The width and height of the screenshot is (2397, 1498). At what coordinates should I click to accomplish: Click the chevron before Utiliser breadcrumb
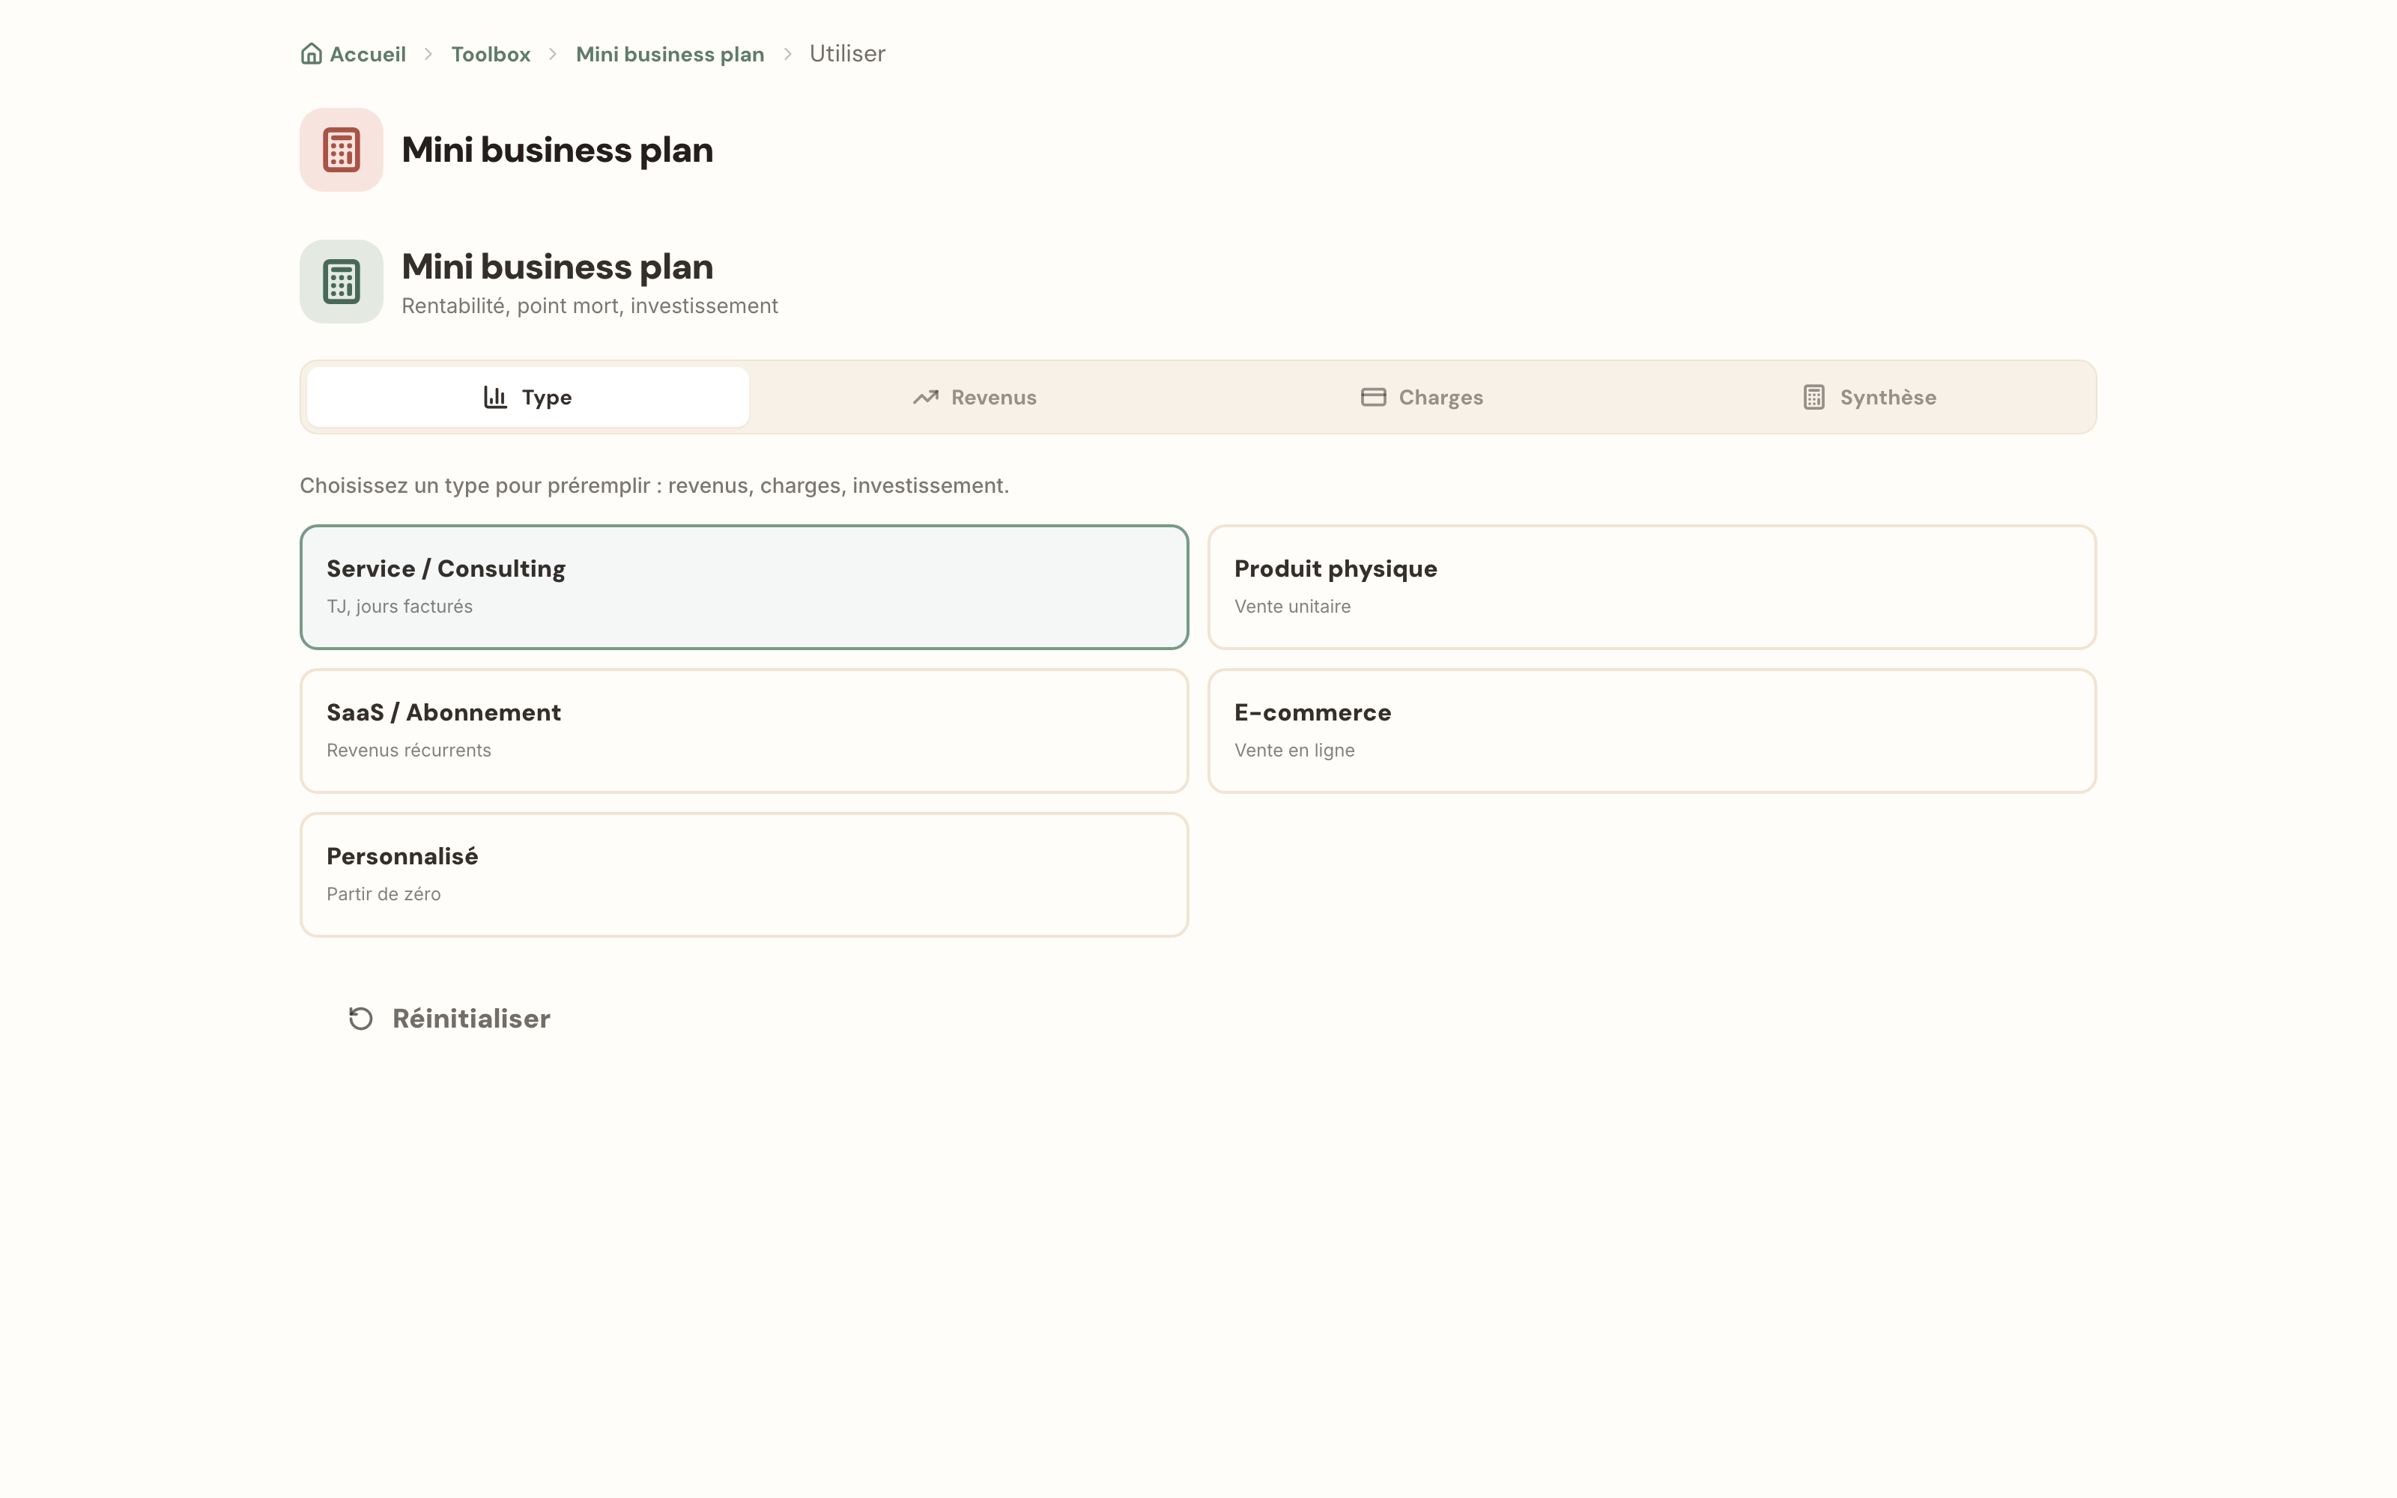click(787, 53)
